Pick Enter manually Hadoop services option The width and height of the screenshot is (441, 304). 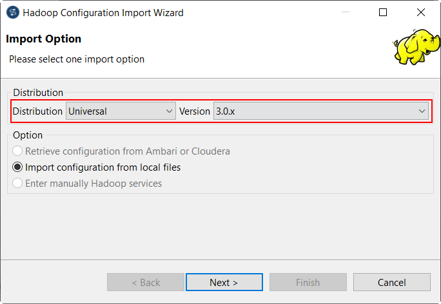(17, 184)
